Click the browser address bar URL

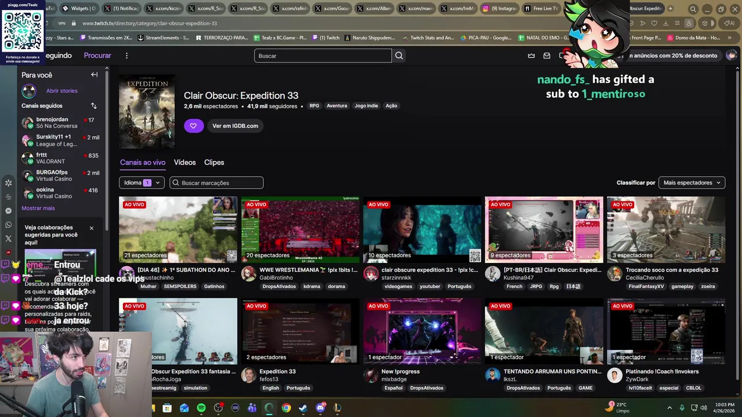coord(150,23)
